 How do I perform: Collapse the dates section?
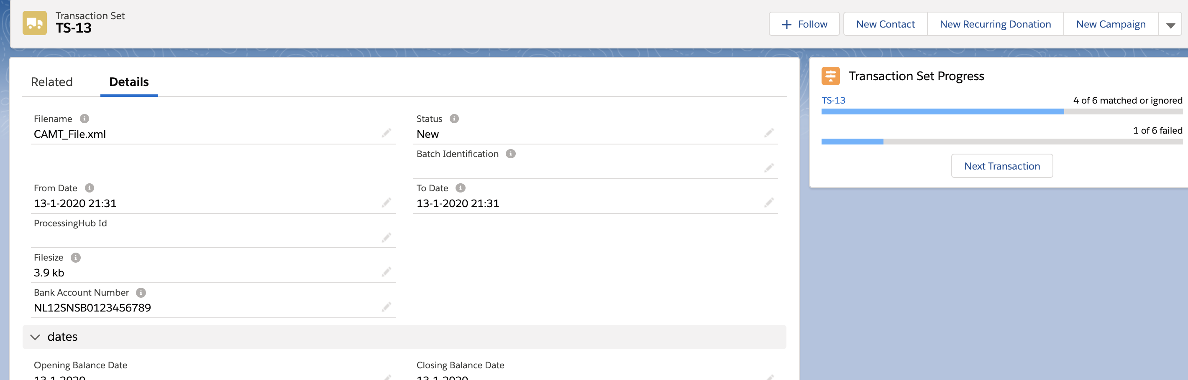[x=34, y=337]
